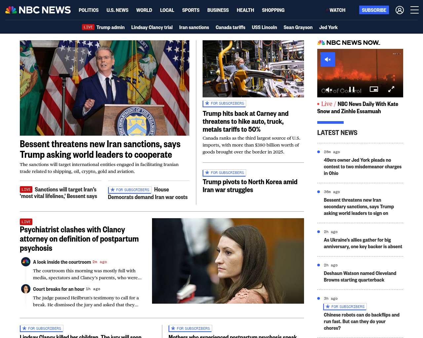Read Bessent threatens new Iran sanctions headline
The image size is (423, 338).
[100, 149]
